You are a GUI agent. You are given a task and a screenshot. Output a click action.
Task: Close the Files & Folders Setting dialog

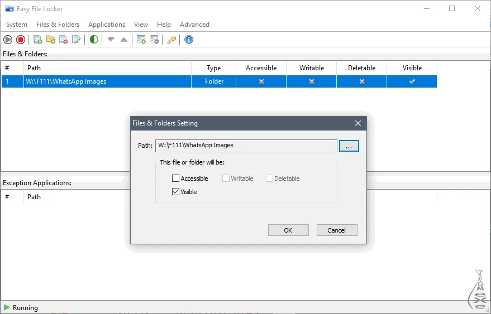358,123
